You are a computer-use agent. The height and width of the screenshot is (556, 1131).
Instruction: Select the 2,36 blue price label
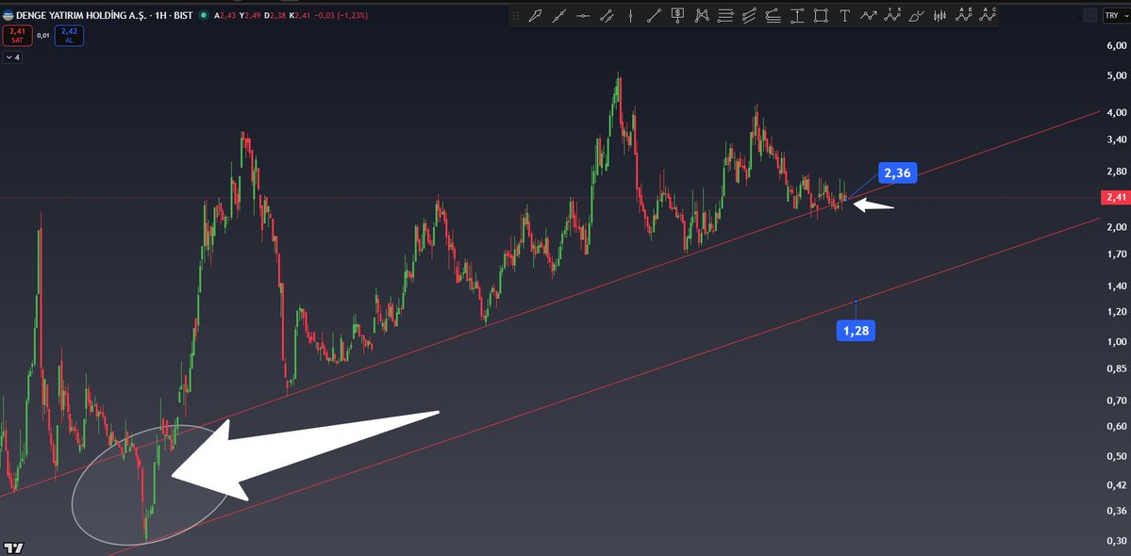[897, 172]
